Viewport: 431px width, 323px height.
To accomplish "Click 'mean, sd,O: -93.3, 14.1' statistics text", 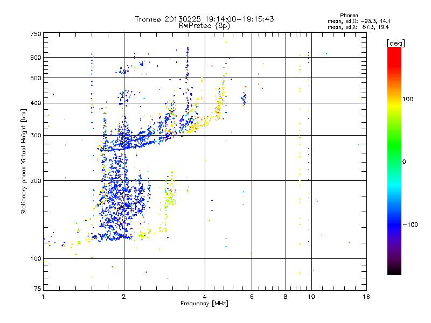I will tap(359, 21).
